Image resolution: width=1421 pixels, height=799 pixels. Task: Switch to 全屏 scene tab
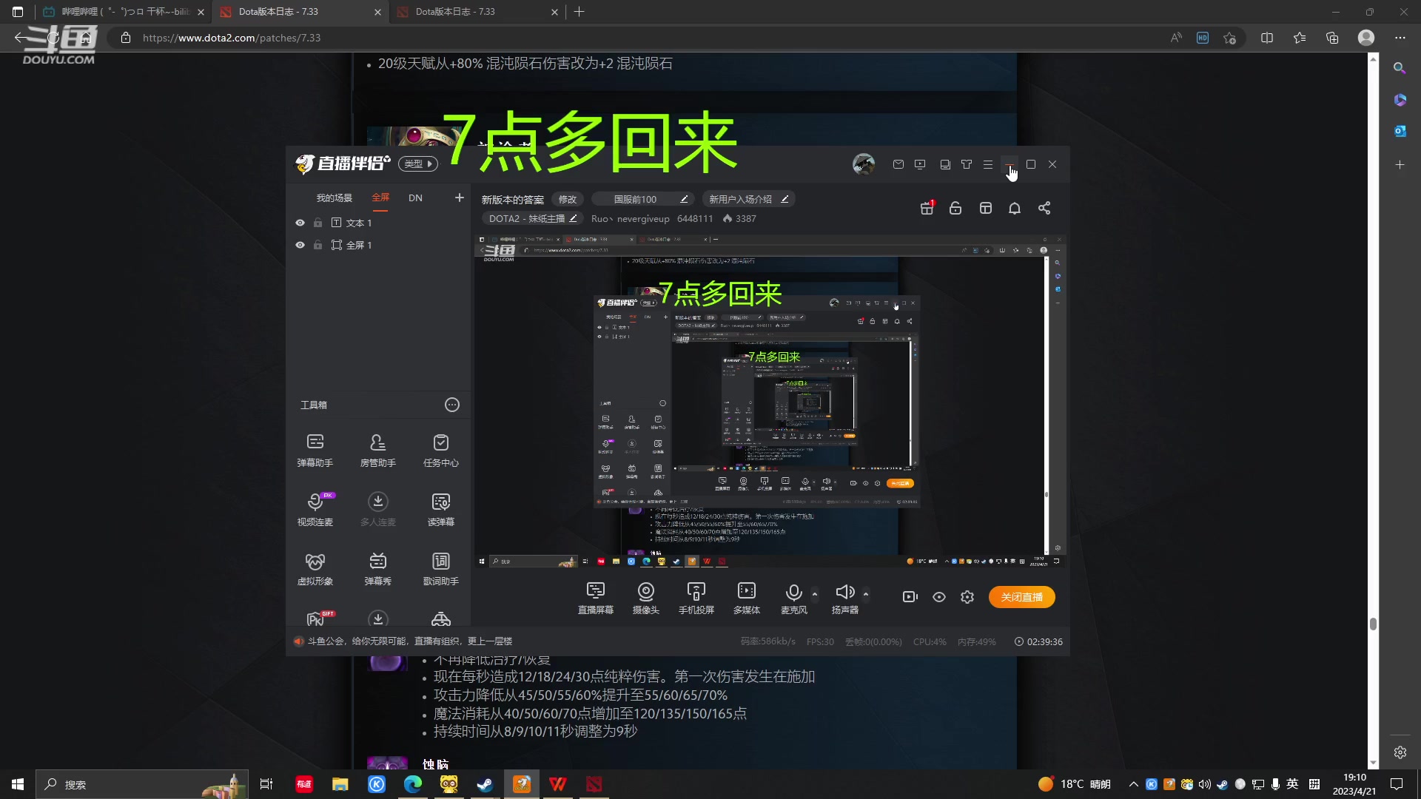pos(380,198)
